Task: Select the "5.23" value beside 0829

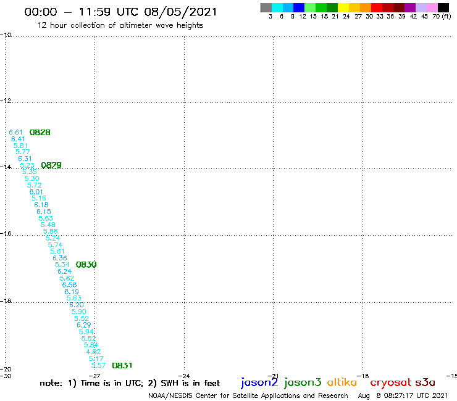Action: 27,165
